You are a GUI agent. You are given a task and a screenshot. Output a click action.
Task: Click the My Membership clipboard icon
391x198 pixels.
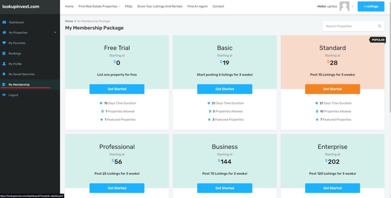4,85
